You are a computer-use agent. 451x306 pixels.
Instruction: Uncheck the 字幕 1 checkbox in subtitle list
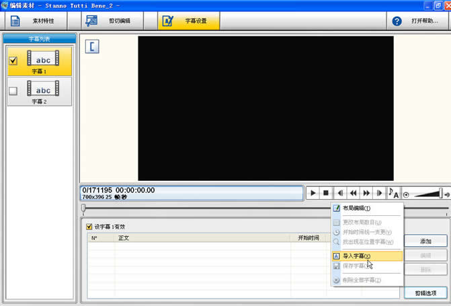point(13,61)
